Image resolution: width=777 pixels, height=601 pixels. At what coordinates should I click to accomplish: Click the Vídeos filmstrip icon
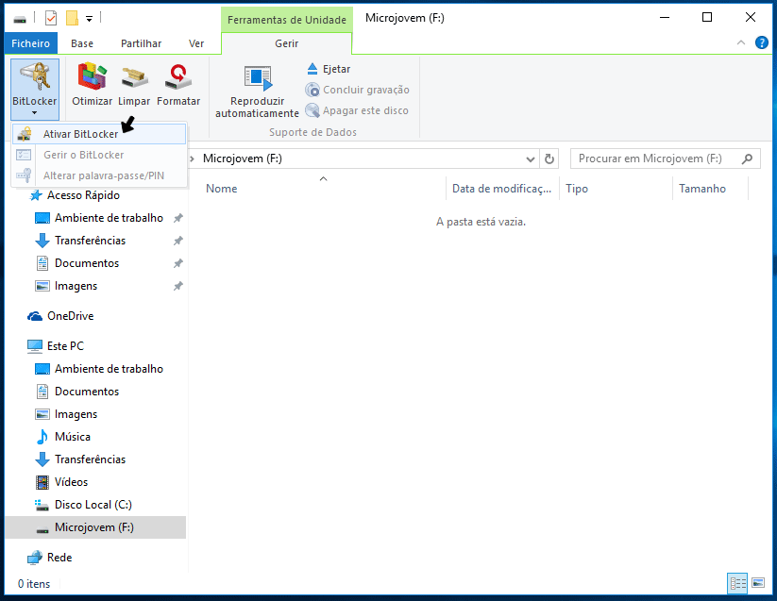[42, 482]
